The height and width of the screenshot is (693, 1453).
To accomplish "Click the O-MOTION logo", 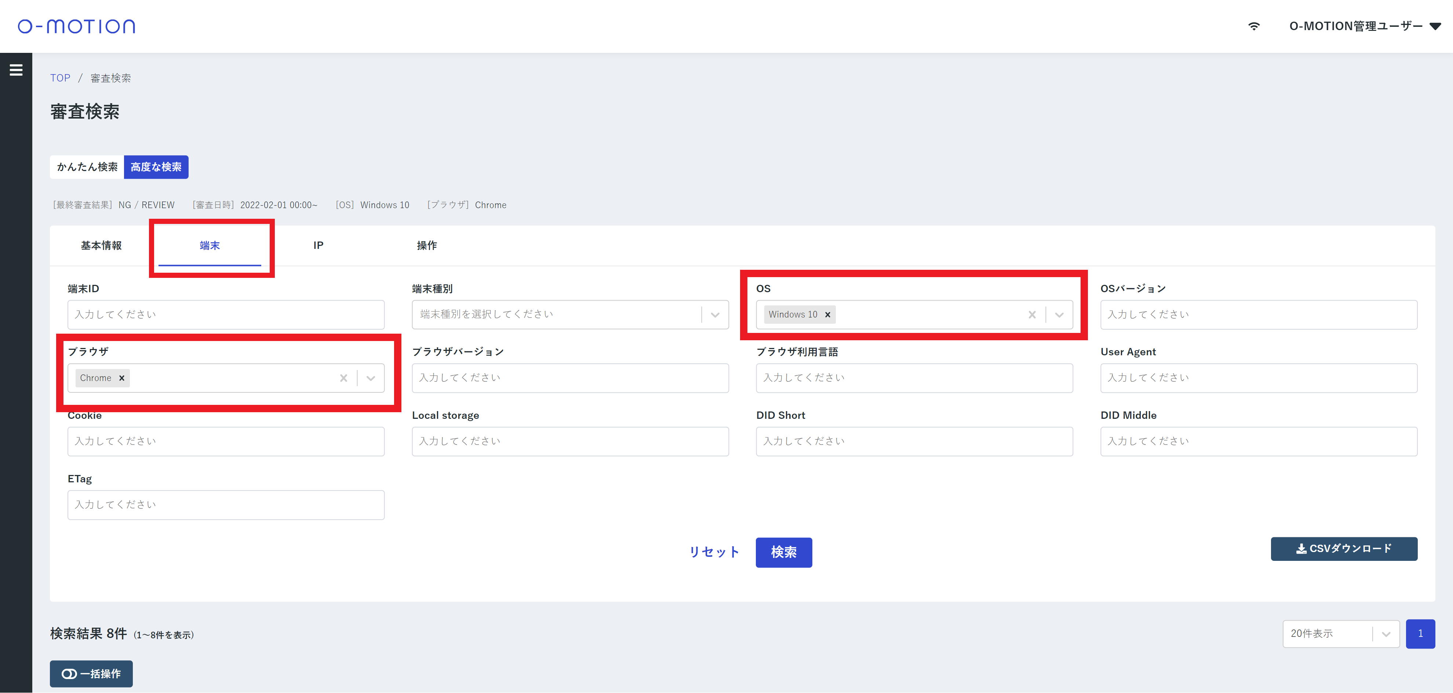I will point(77,26).
